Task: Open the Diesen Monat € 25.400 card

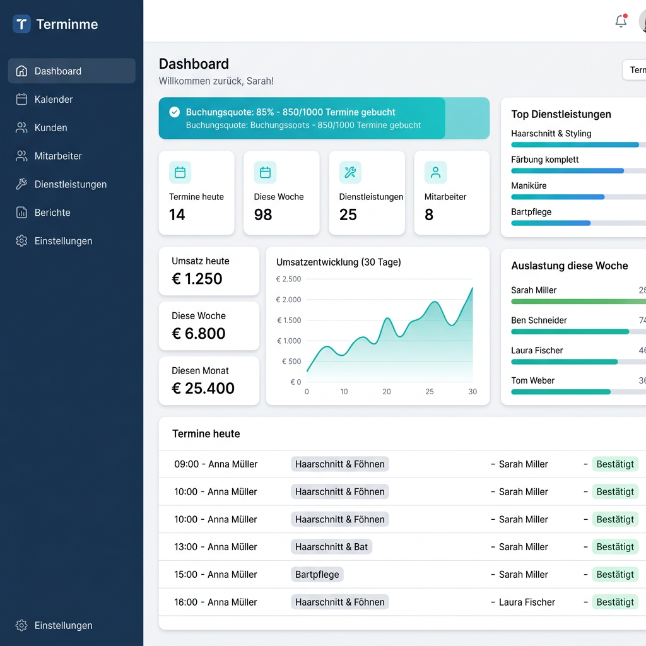Action: click(209, 380)
